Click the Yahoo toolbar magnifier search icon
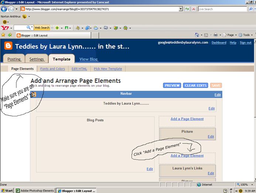This screenshot has width=256, height=193. [x=28, y=27]
